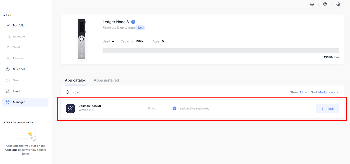Open the settings gear icon
The width and height of the screenshot is (350, 164).
(338, 4)
